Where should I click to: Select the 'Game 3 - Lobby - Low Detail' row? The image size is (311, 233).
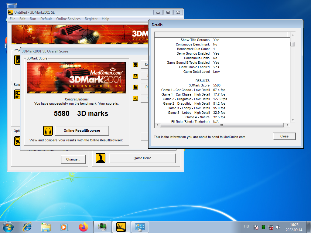(x=222, y=108)
